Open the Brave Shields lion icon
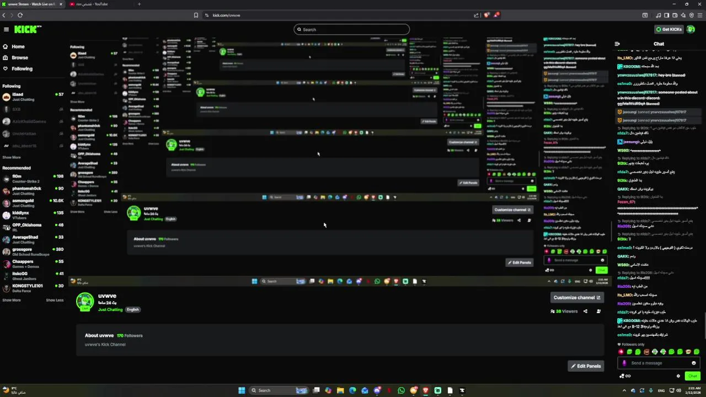 [486, 15]
